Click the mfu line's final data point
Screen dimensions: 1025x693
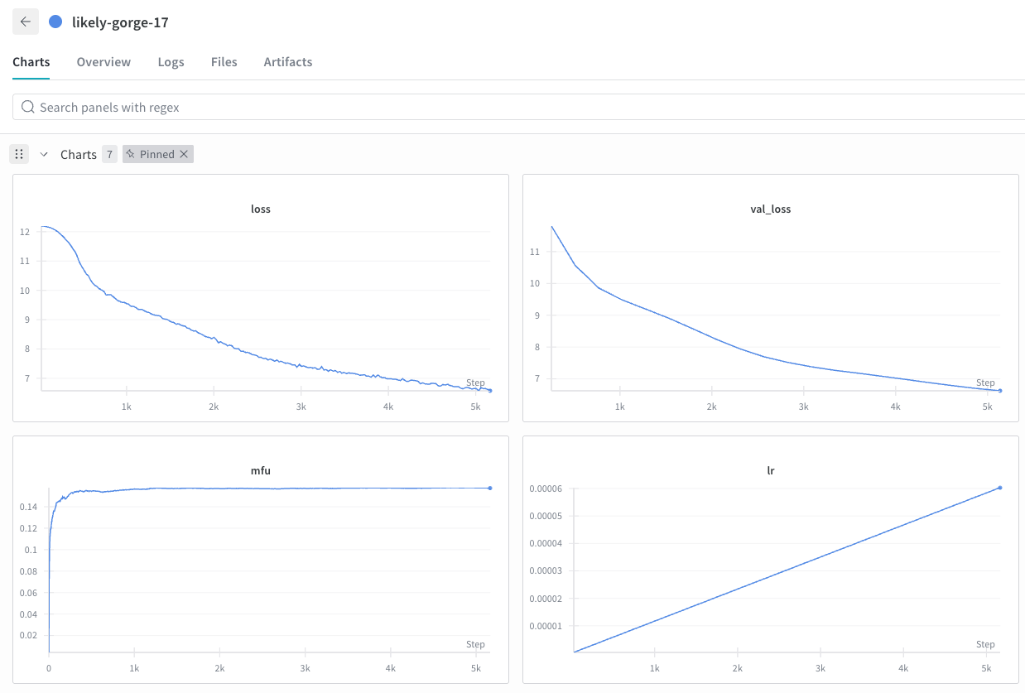[490, 488]
